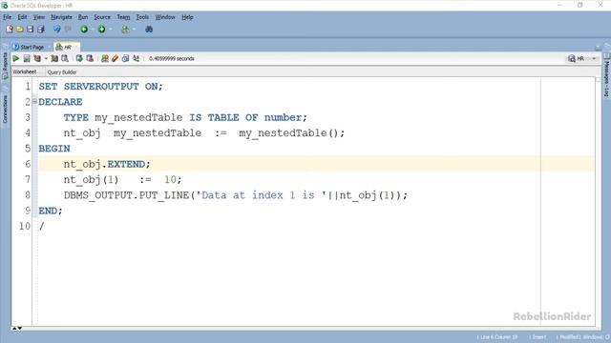Click the binoculars Find DB Object icon
Screen dimensions: 611x343
149,30
